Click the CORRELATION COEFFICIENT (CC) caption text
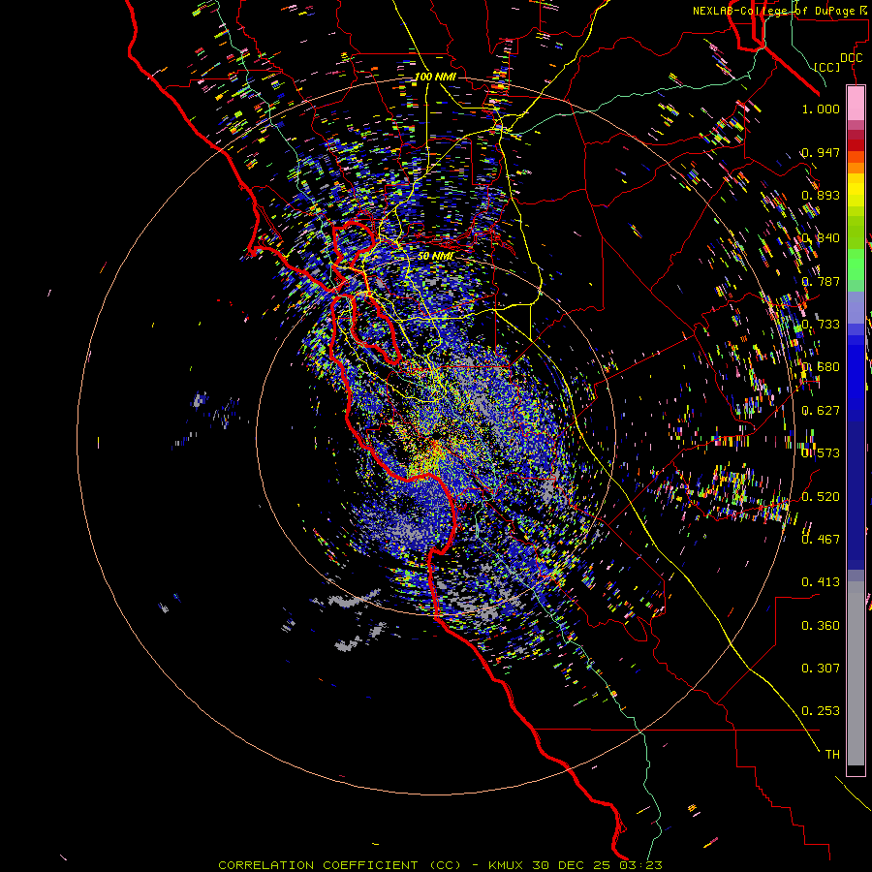 coord(340,865)
